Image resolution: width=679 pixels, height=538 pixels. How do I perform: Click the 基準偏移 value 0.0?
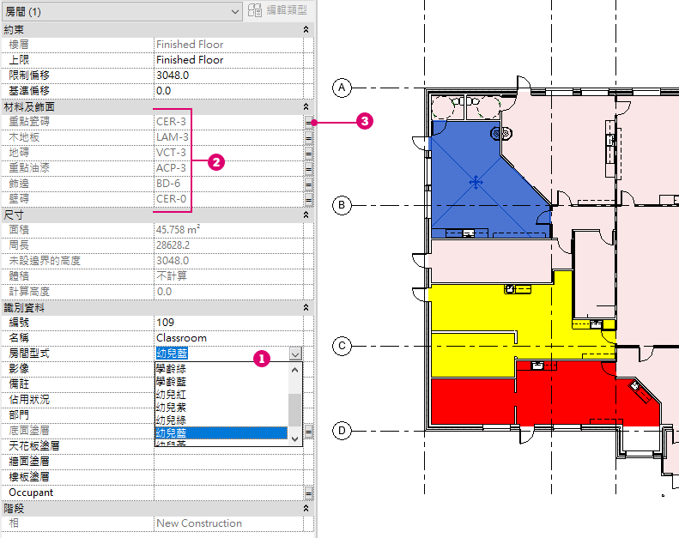228,91
